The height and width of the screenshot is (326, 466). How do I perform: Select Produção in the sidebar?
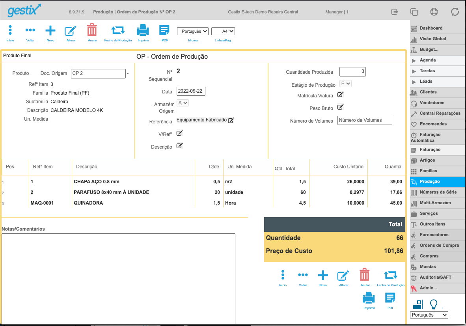coord(438,182)
